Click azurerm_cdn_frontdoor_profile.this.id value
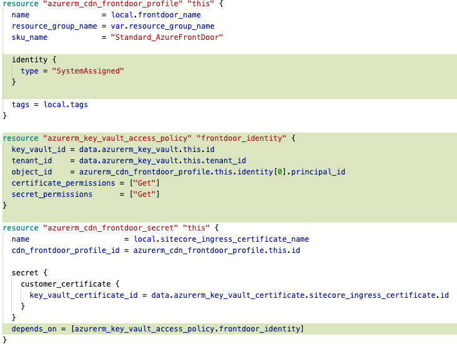 [217, 250]
